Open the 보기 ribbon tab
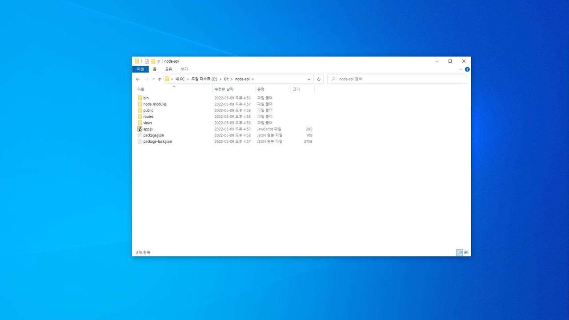Viewport: 569px width, 320px height. tap(184, 69)
